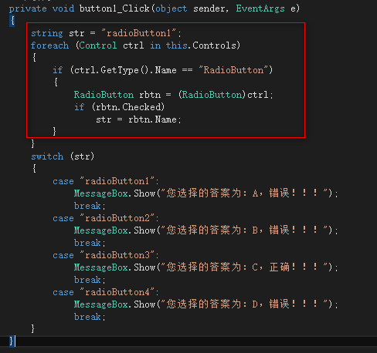The height and width of the screenshot is (353, 377).
Task: Click case "radioButton3" label
Action: pyautogui.click(x=106, y=255)
